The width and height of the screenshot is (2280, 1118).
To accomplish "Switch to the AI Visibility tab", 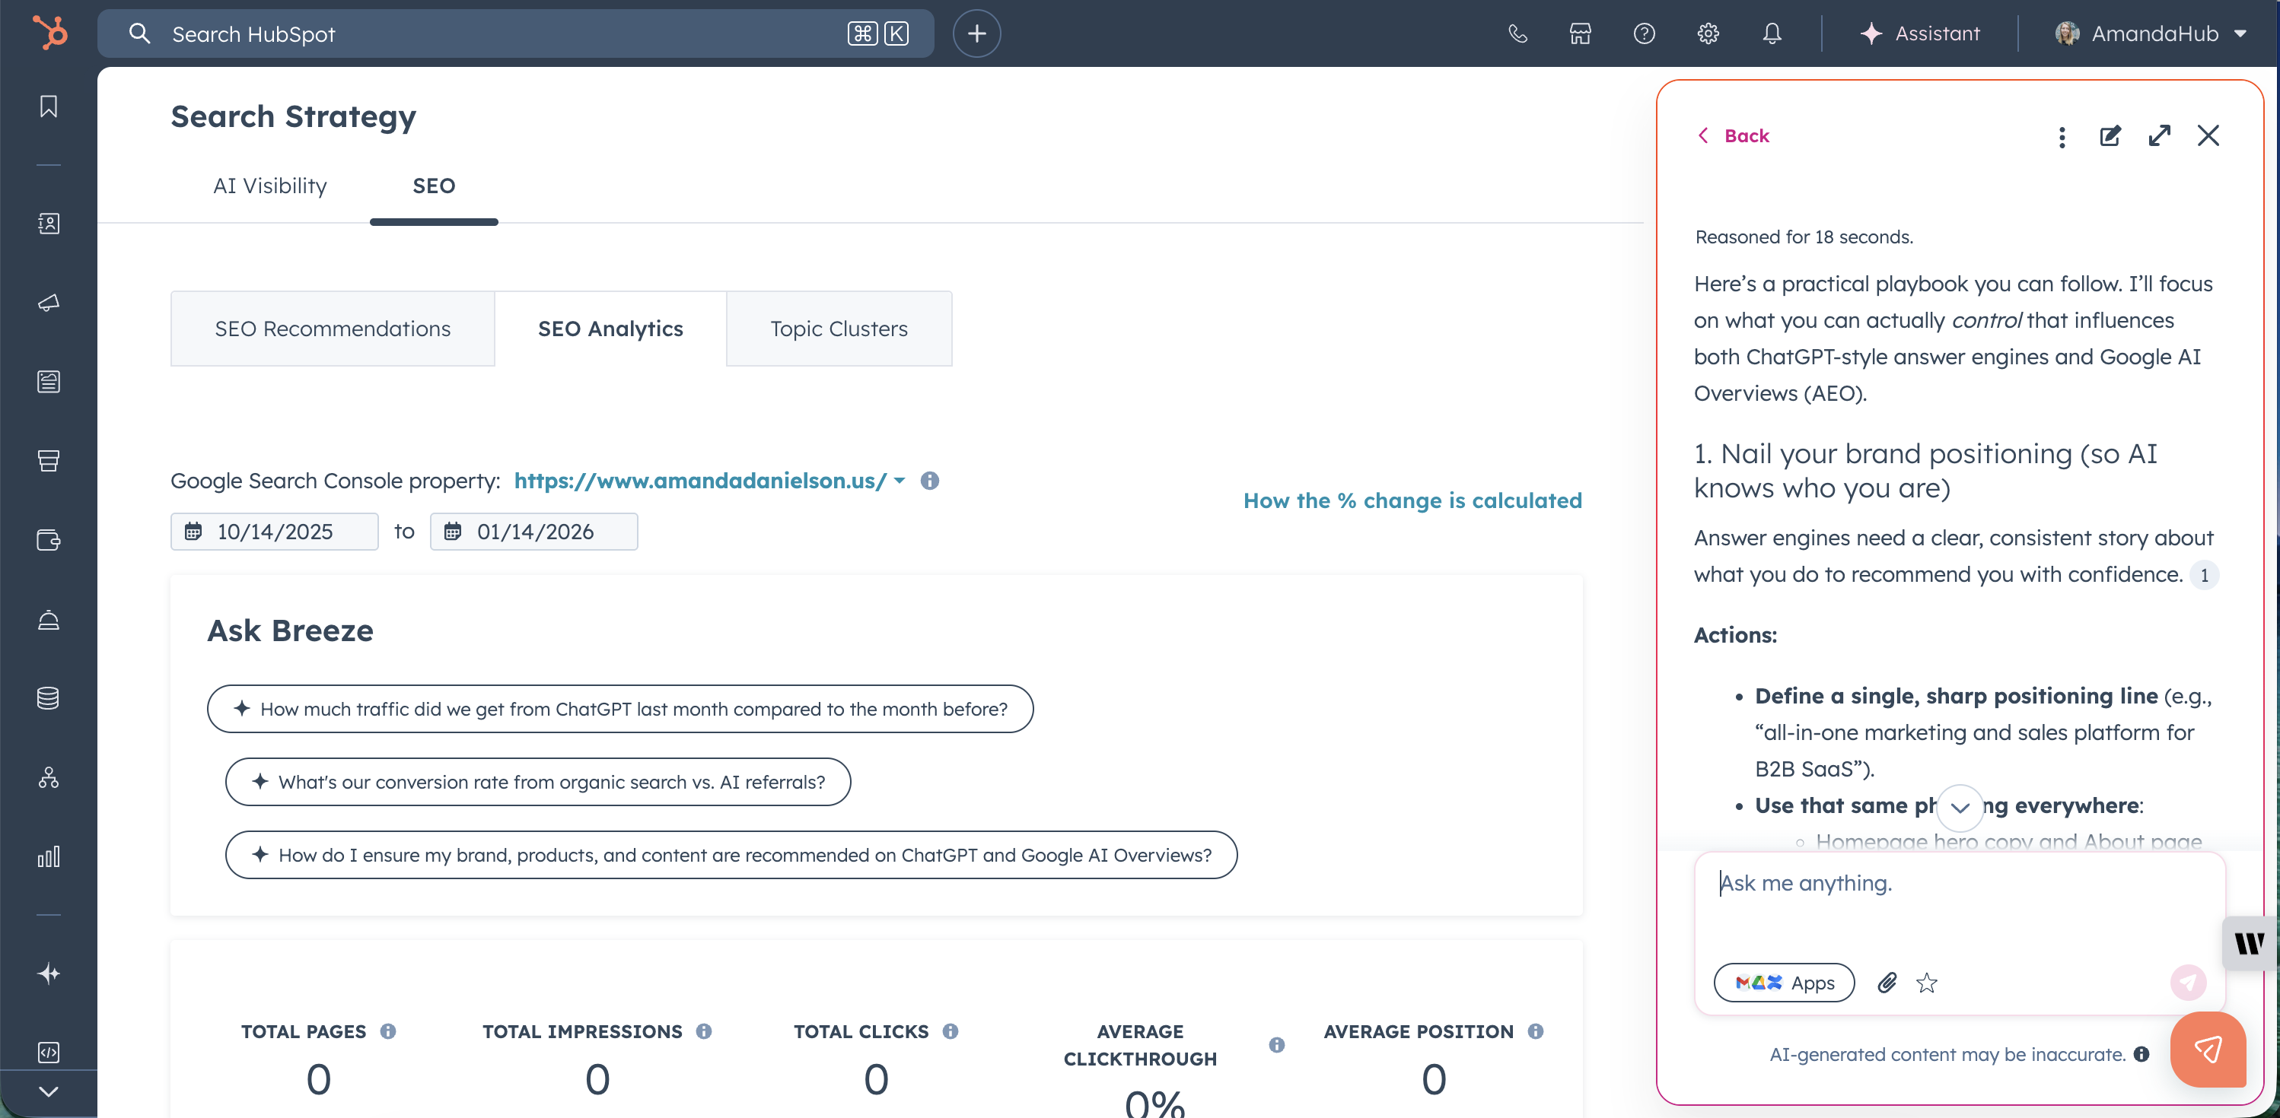I will (x=270, y=186).
